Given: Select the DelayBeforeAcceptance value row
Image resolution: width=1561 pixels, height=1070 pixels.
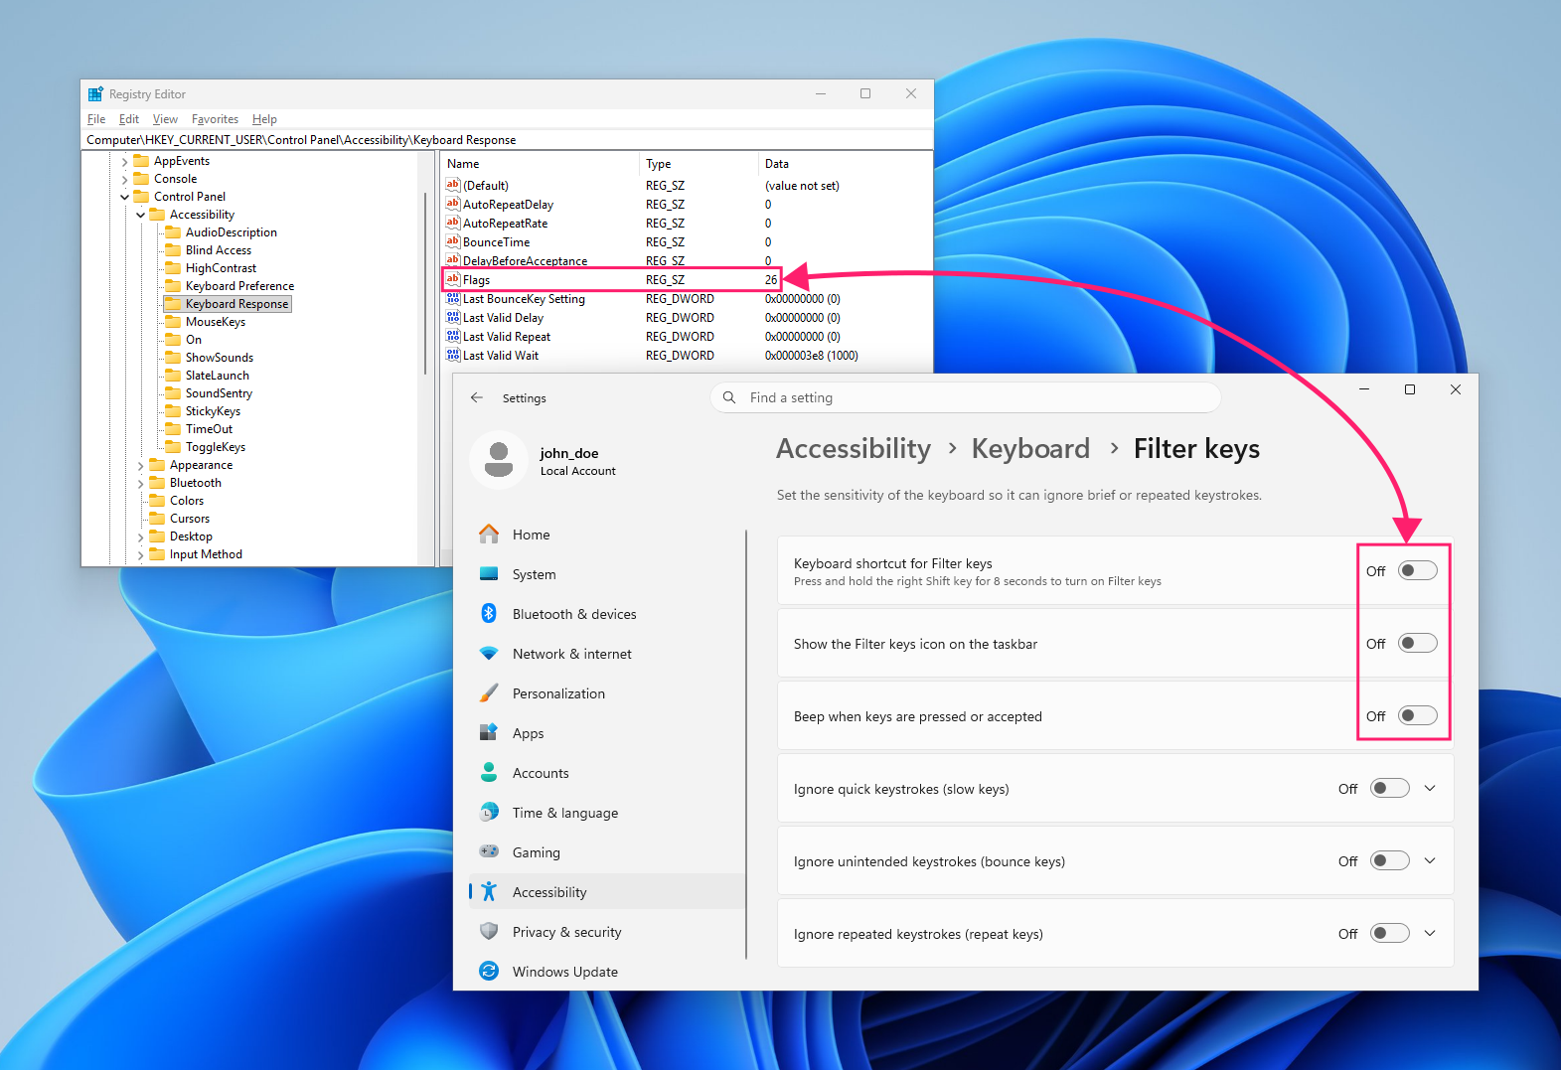Looking at the screenshot, I should (686, 260).
